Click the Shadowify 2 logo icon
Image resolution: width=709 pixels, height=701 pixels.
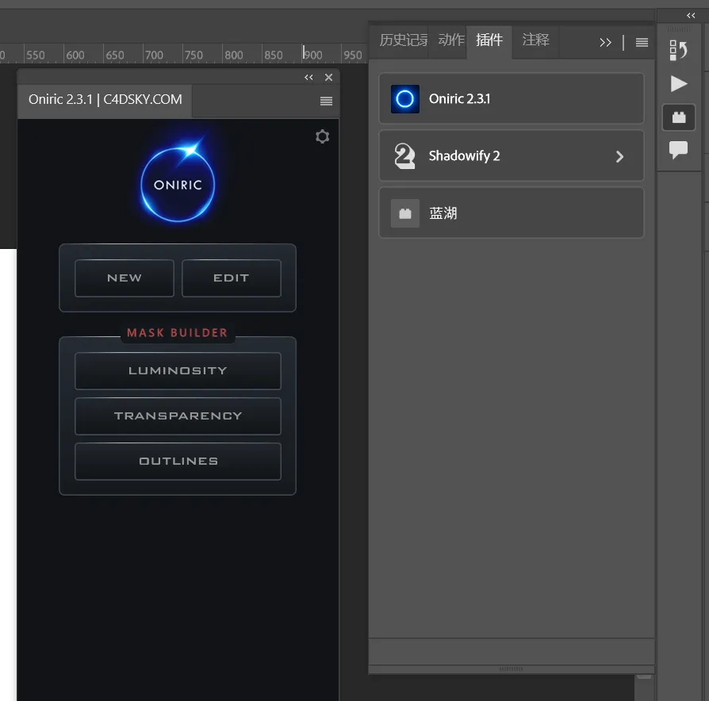(x=404, y=155)
